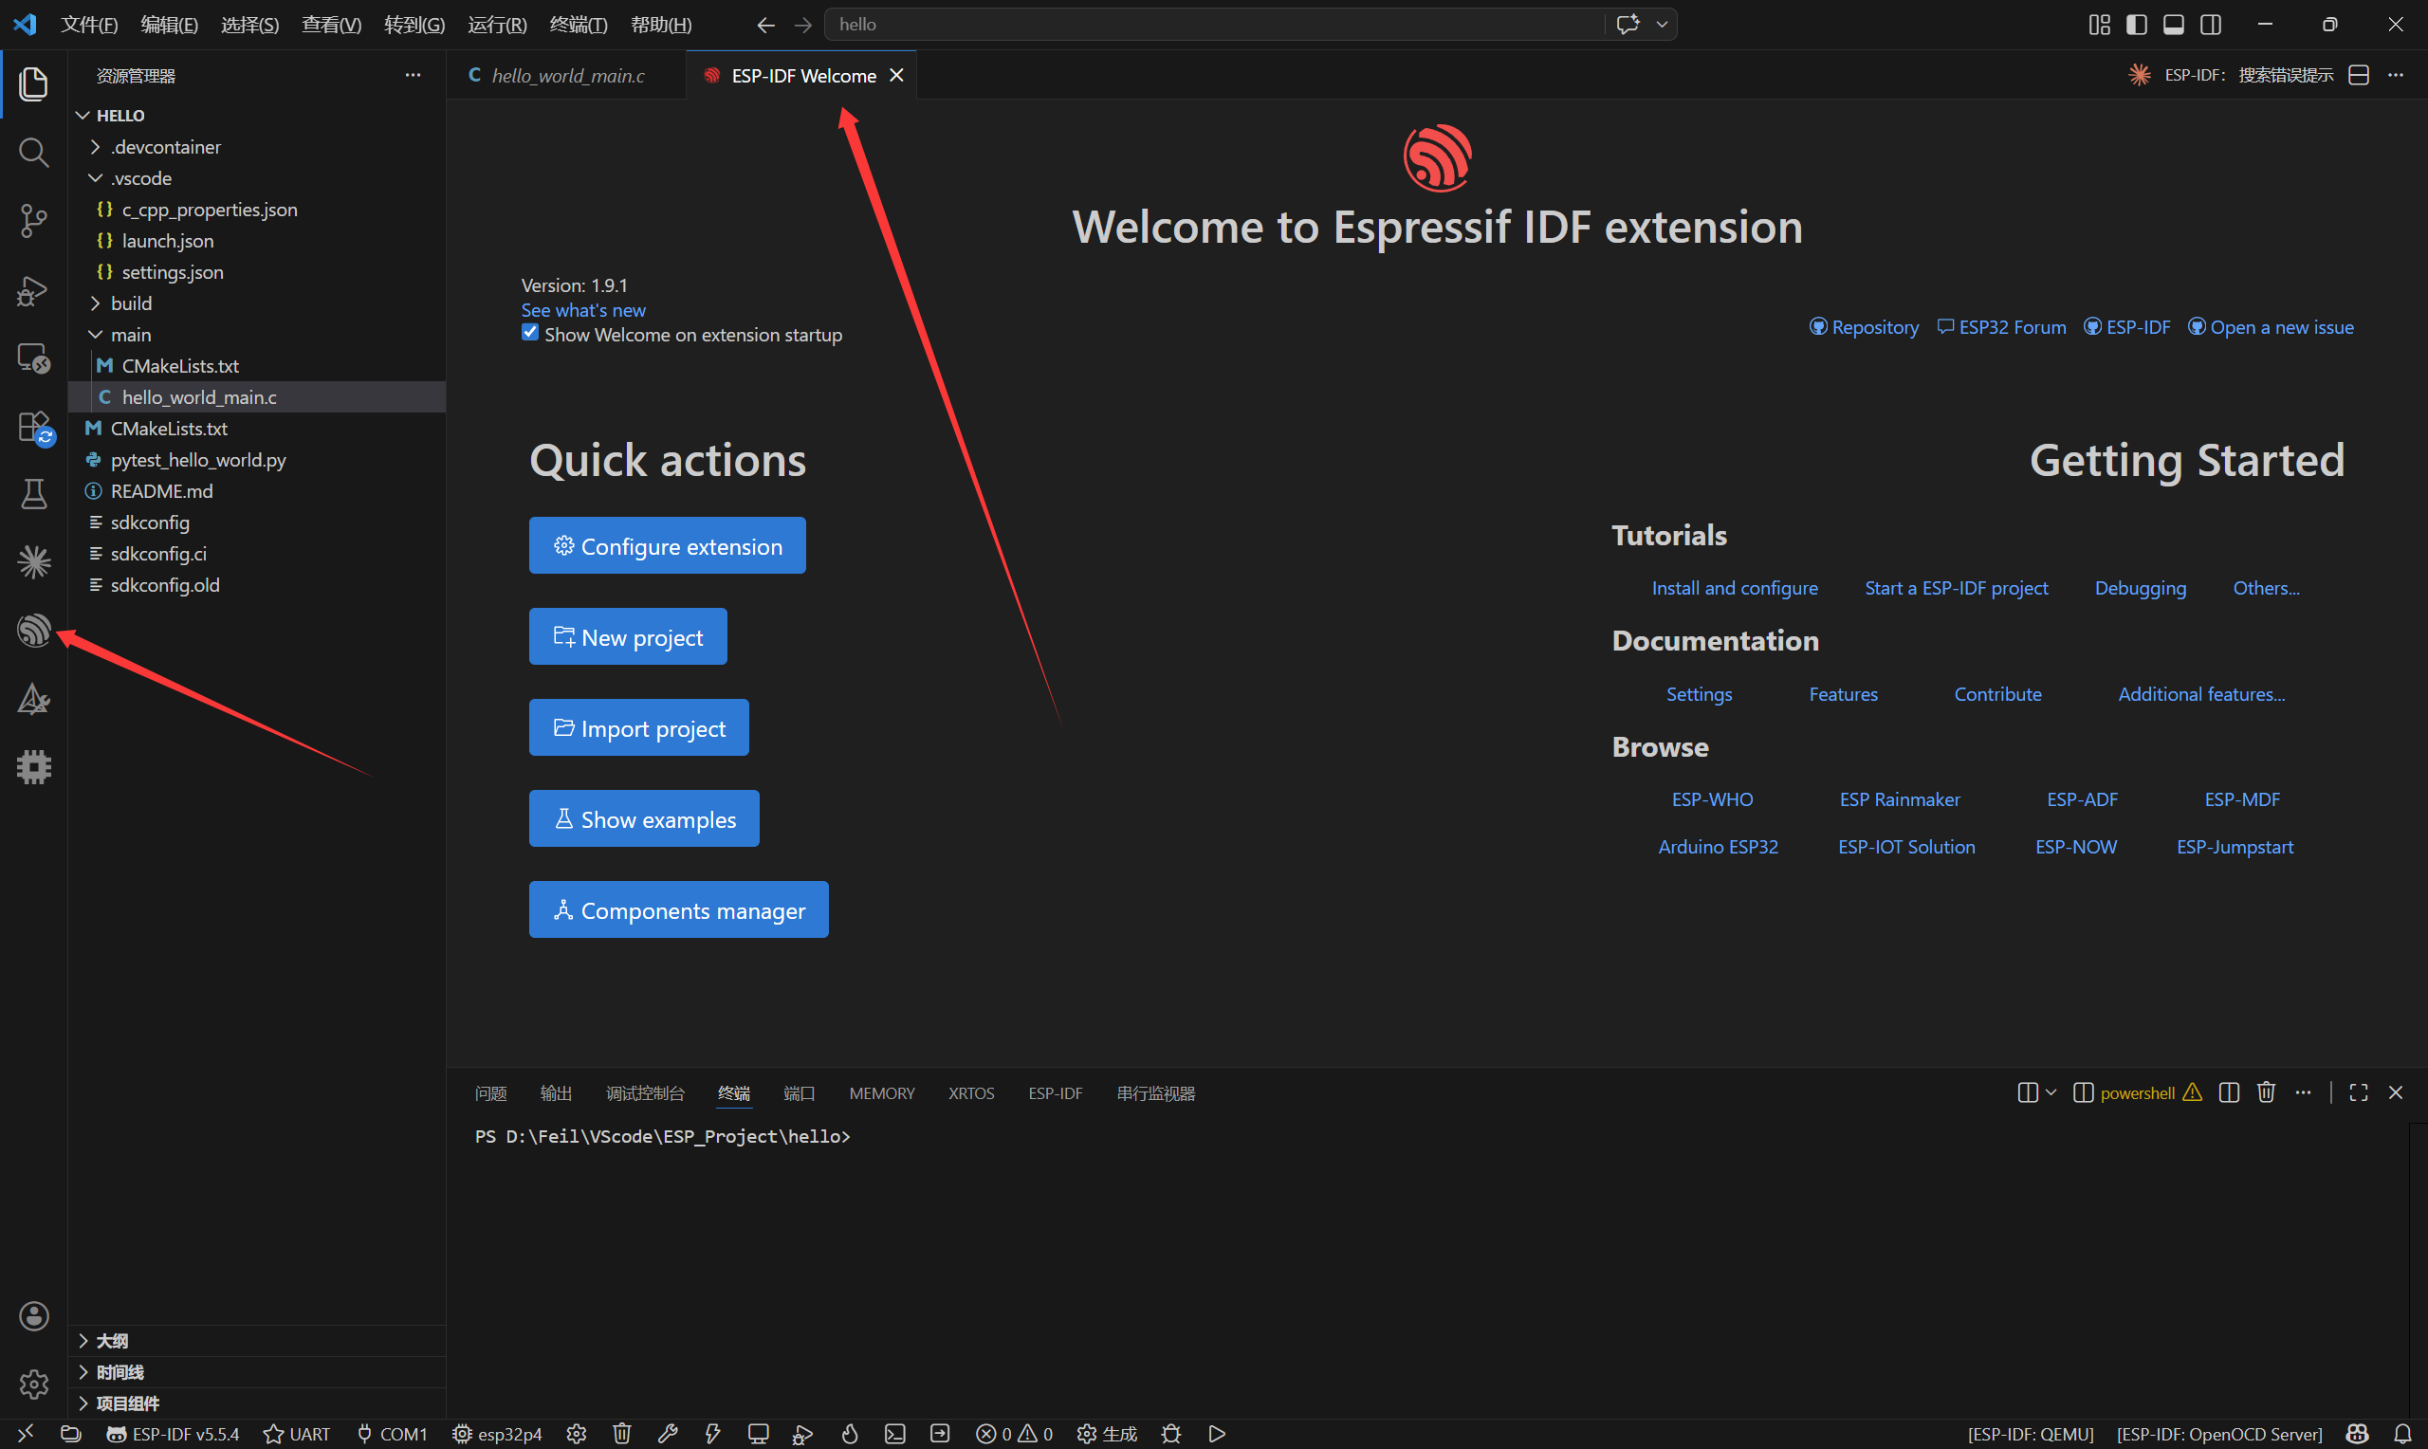
Task: Open Remote Explorer view
Action: coord(33,358)
